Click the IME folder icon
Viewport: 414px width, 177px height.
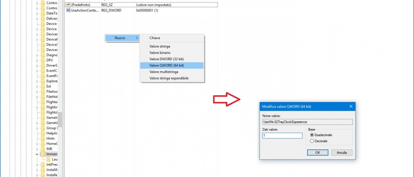click(x=43, y=149)
